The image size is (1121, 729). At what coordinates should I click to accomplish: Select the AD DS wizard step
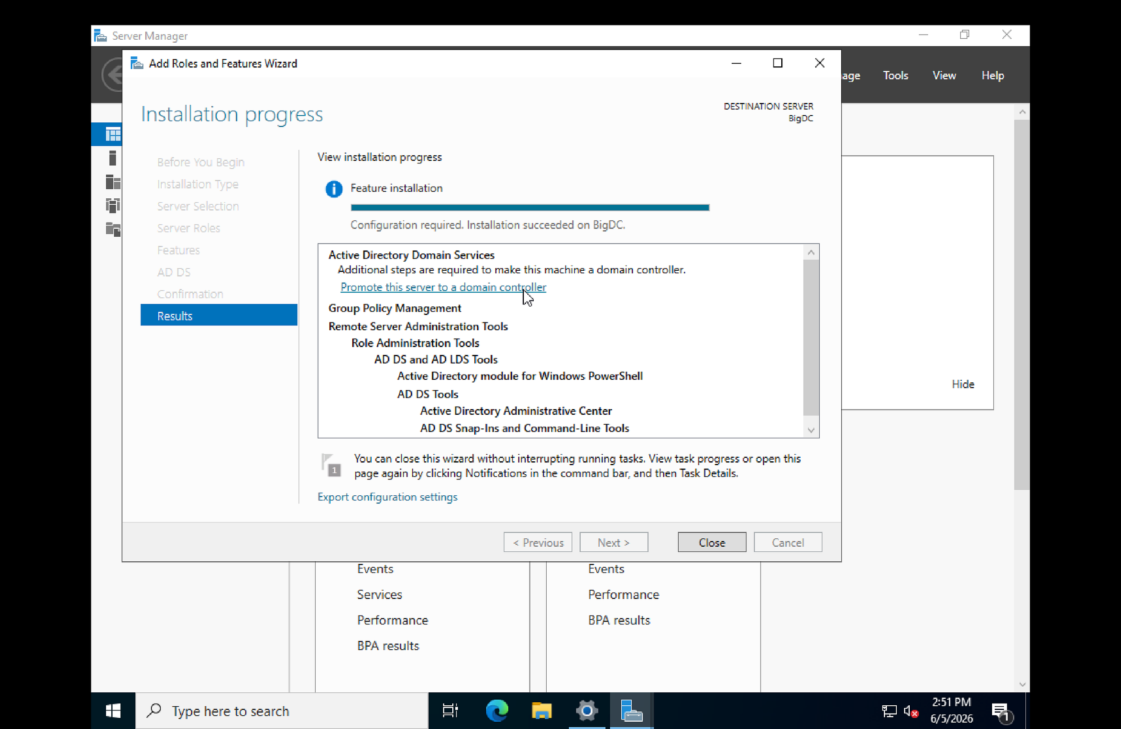point(174,272)
